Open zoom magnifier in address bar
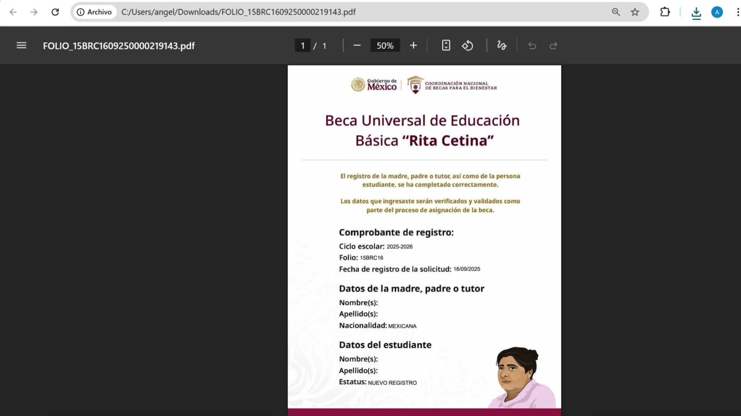 click(x=616, y=12)
